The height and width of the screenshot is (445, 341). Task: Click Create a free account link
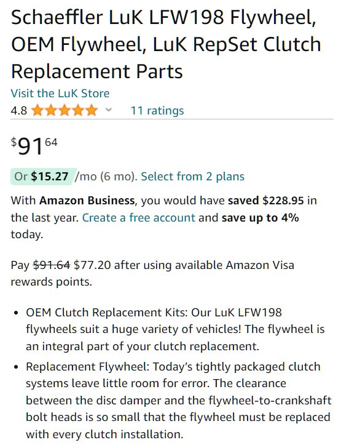tap(139, 218)
